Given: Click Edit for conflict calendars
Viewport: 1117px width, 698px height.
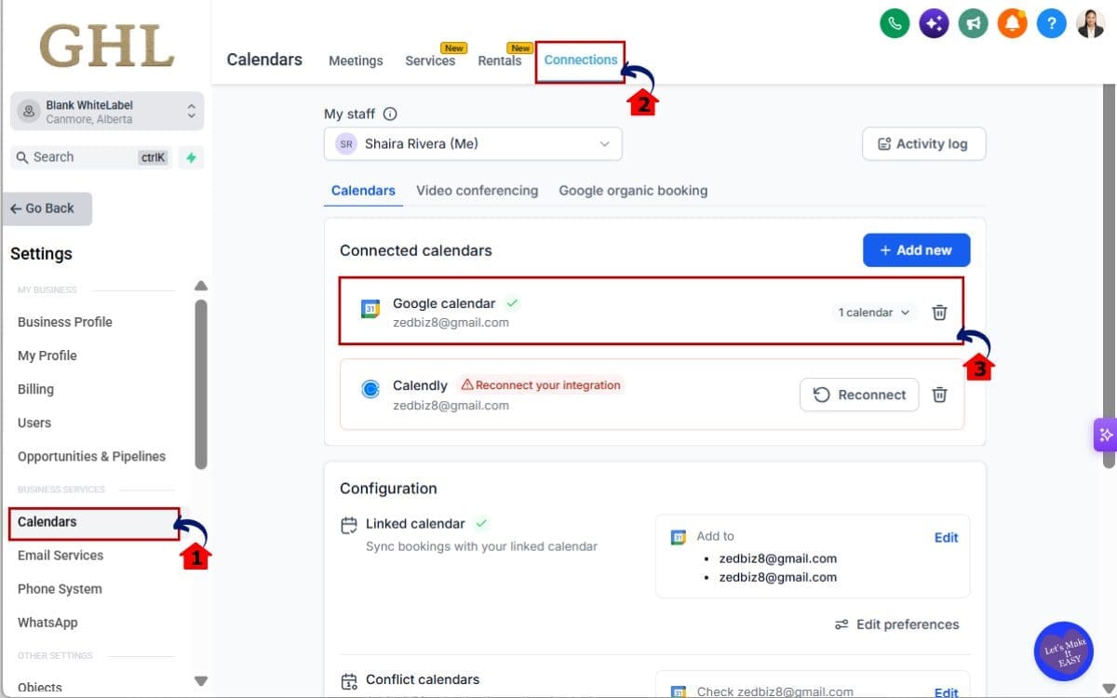Looking at the screenshot, I should click(946, 691).
